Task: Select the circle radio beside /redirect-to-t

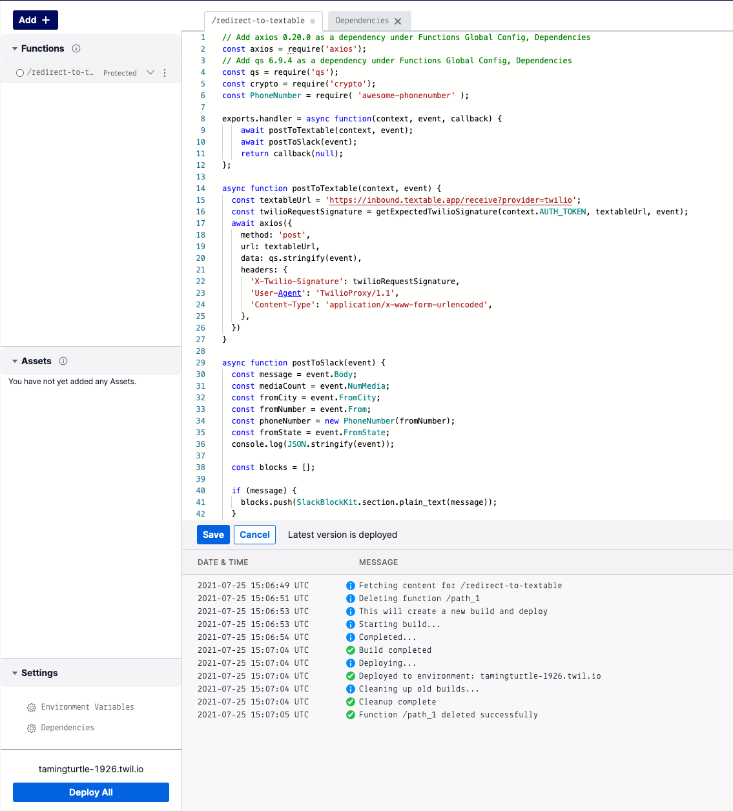Action: click(x=20, y=72)
